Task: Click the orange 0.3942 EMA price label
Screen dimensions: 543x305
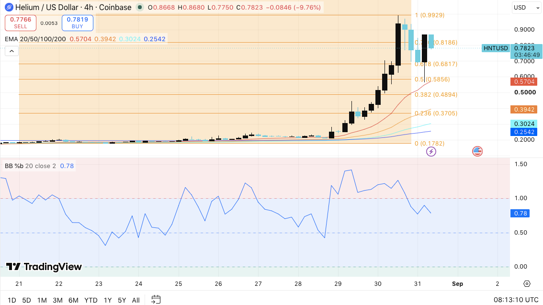Action: 524,109
